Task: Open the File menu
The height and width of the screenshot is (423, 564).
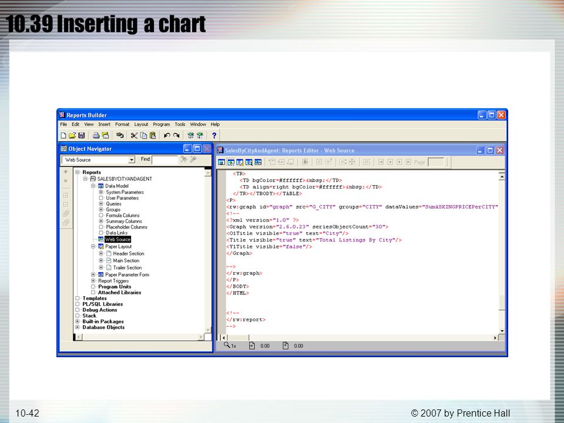Action: coord(63,125)
